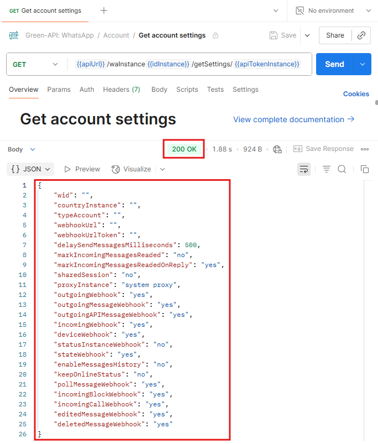Click the globe network info icon

click(x=277, y=149)
